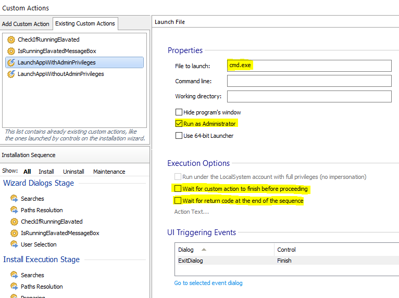Click the LaunchAppWithAdminPrivileges action icon
Image resolution: width=399 pixels, height=298 pixels.
click(x=11, y=62)
